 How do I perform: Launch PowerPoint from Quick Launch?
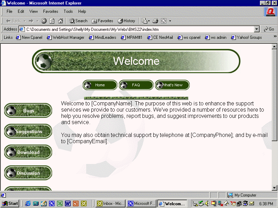tap(76, 203)
